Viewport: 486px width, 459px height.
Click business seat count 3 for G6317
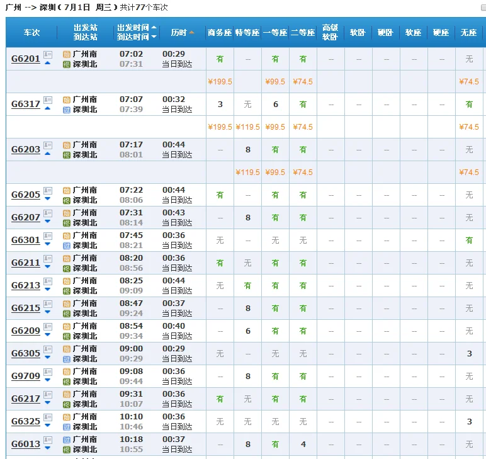click(220, 104)
